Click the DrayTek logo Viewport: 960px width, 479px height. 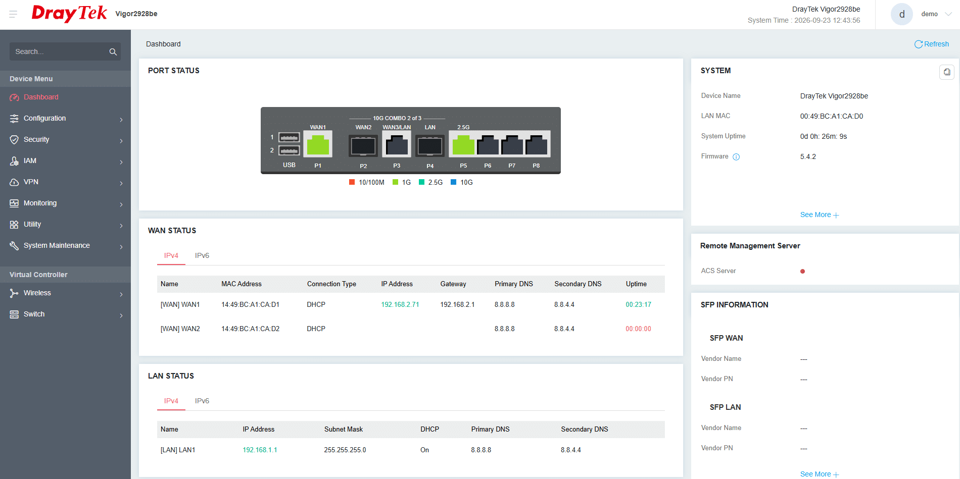pyautogui.click(x=69, y=13)
